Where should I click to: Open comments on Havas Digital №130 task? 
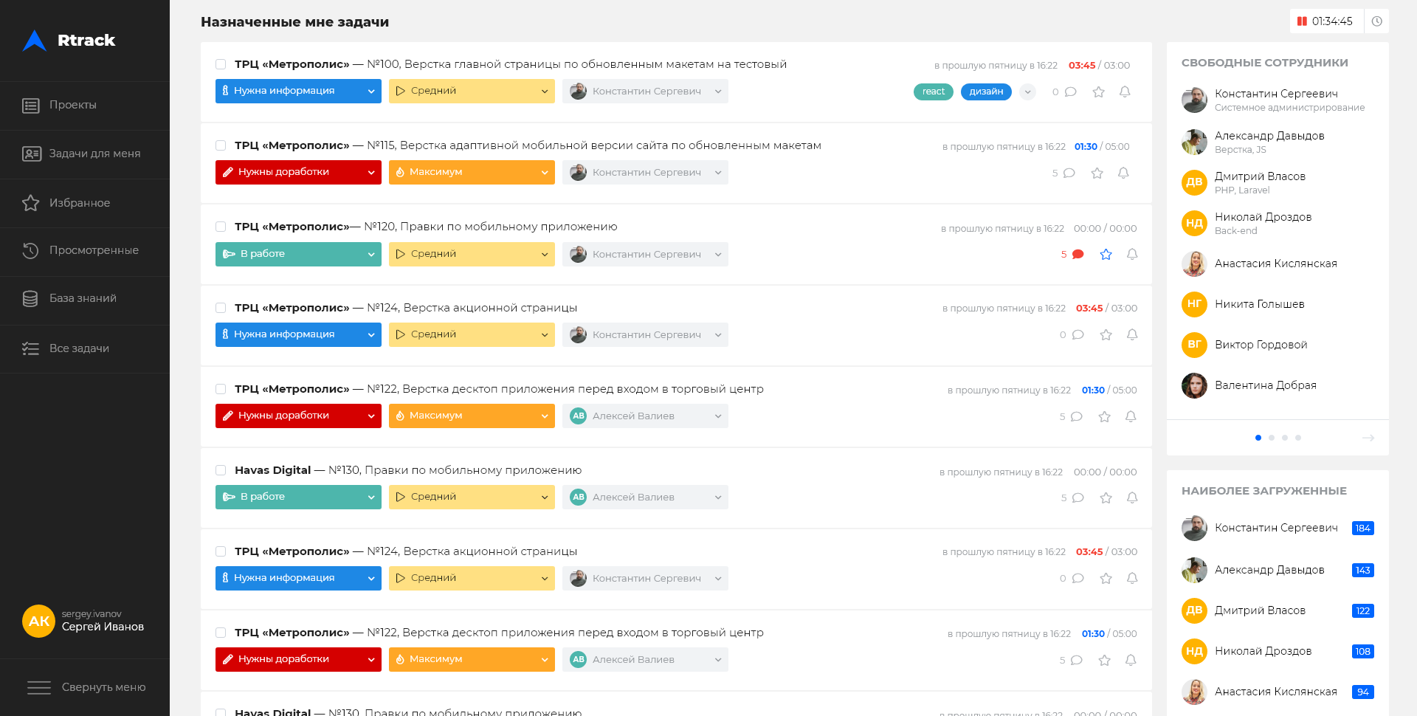point(1078,498)
